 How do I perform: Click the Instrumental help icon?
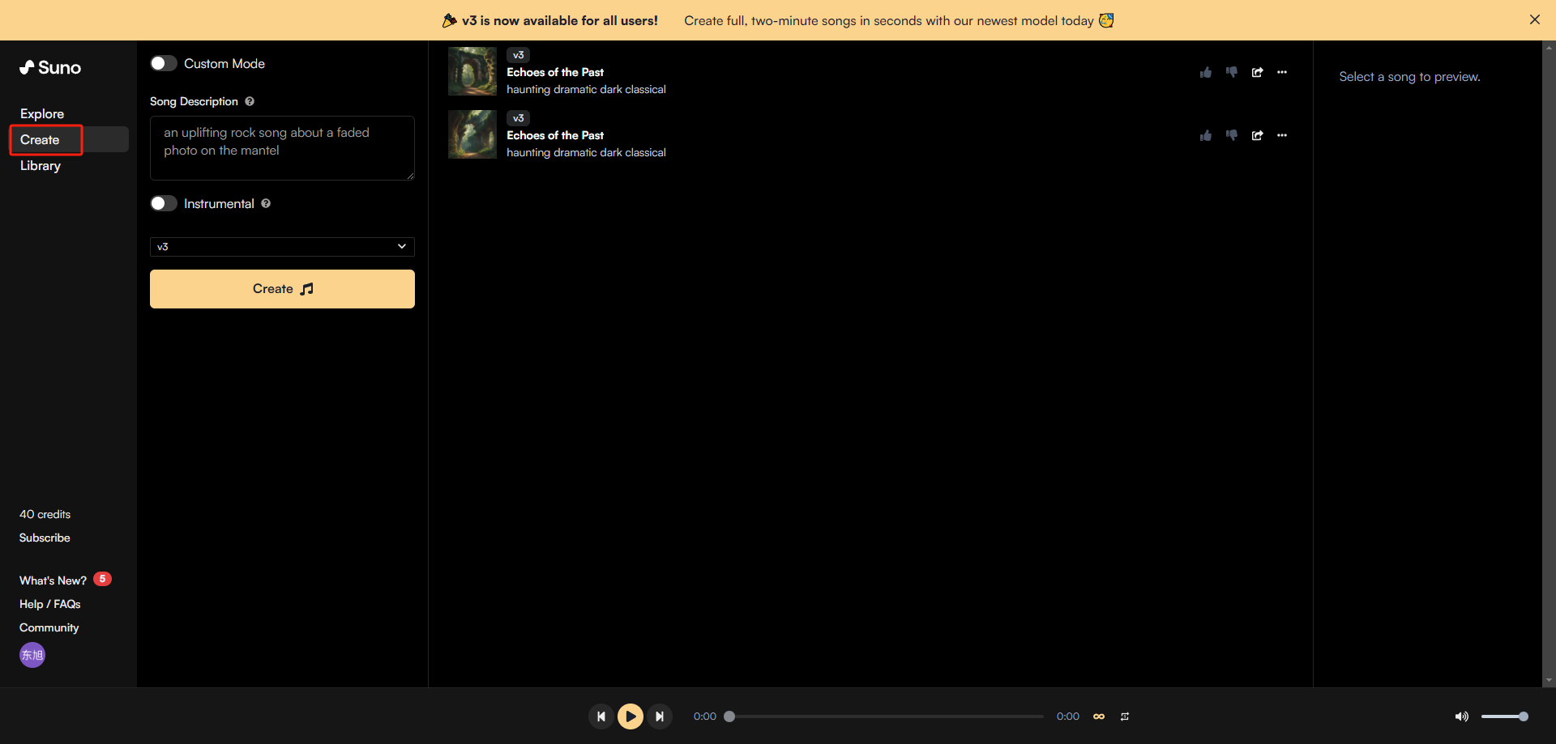pos(266,203)
